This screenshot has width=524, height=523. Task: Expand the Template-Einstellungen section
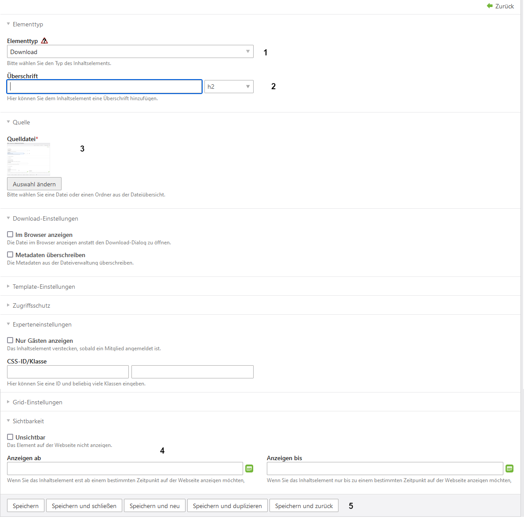44,287
